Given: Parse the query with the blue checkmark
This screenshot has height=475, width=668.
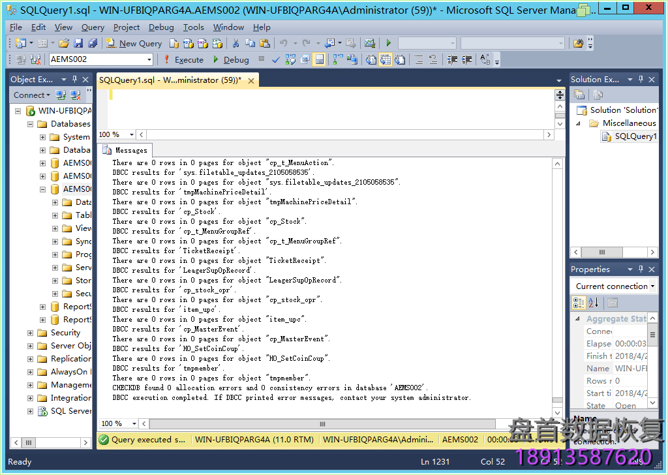Looking at the screenshot, I should point(276,59).
